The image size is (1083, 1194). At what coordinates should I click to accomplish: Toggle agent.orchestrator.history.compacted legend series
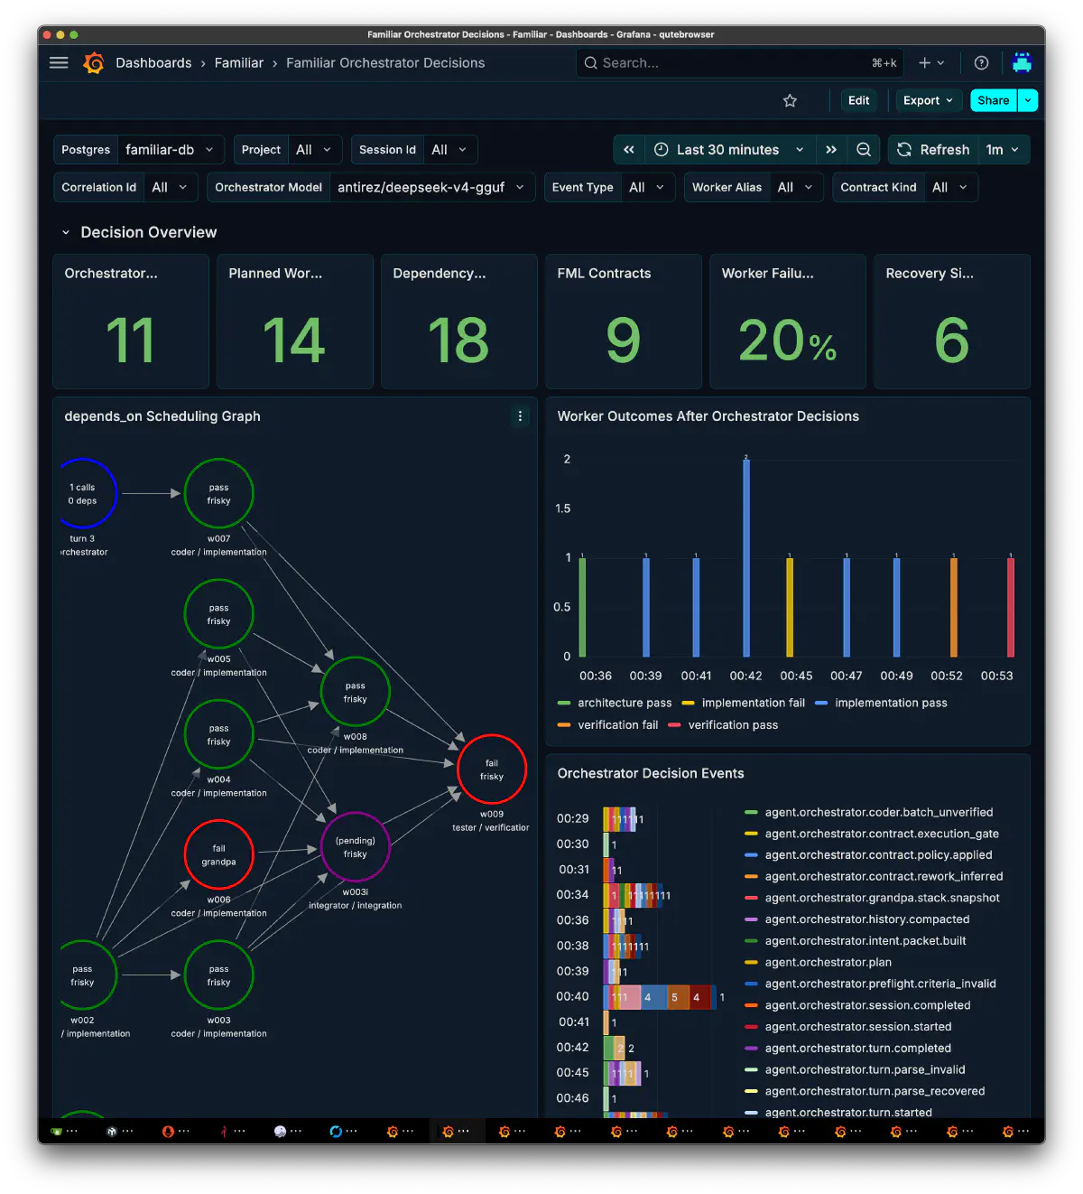click(x=866, y=919)
